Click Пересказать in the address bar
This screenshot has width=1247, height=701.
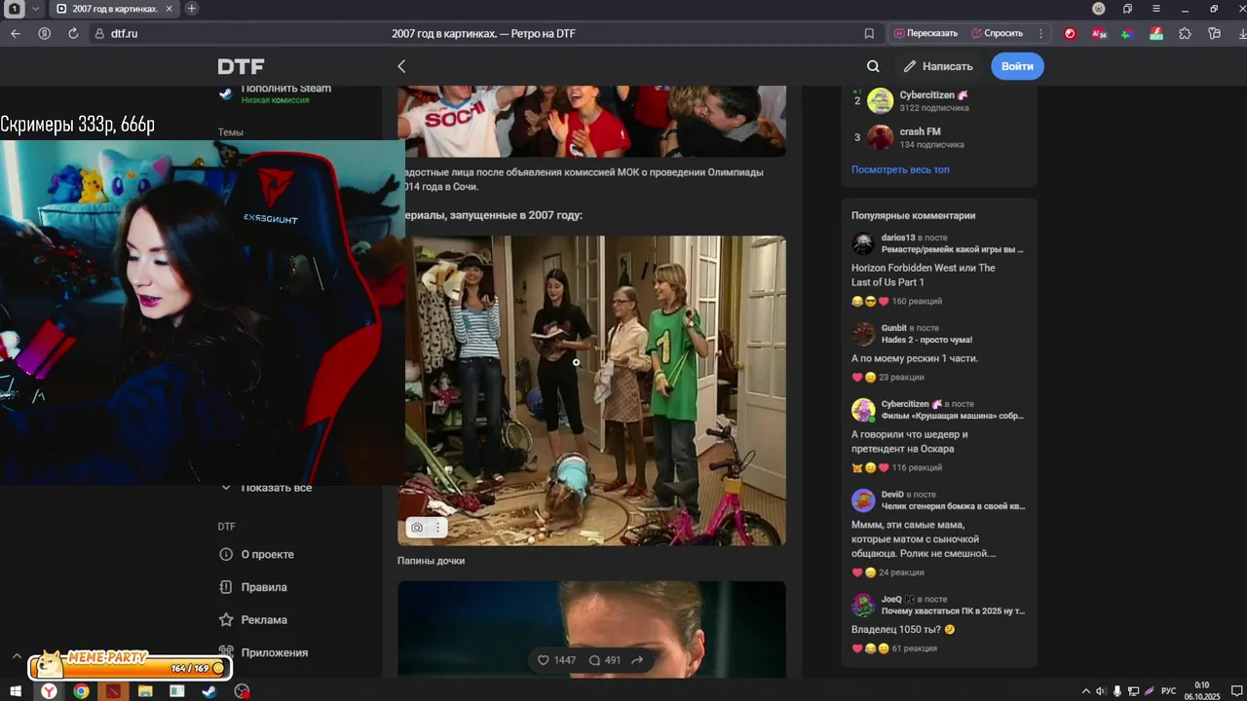tap(926, 33)
